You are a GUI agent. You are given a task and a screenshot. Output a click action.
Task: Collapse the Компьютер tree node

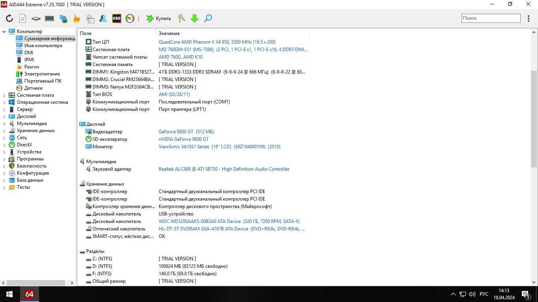pos(4,31)
